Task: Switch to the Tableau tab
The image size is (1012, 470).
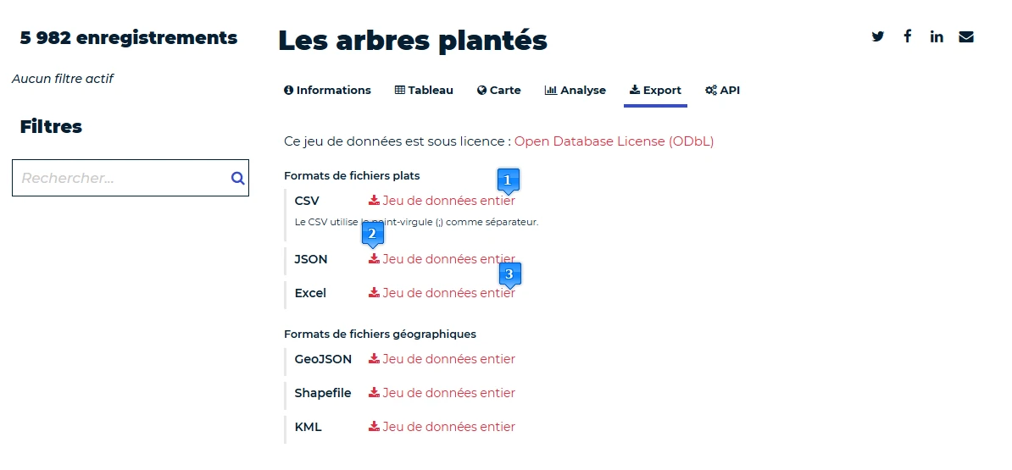Action: pos(424,91)
